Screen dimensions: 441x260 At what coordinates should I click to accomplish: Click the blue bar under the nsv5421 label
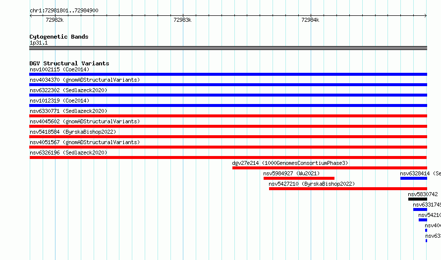click(423, 220)
